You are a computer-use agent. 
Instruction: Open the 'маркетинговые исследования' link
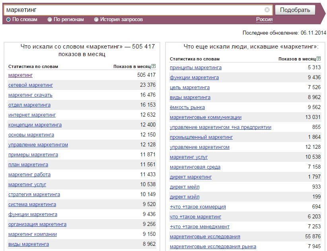tap(205, 237)
